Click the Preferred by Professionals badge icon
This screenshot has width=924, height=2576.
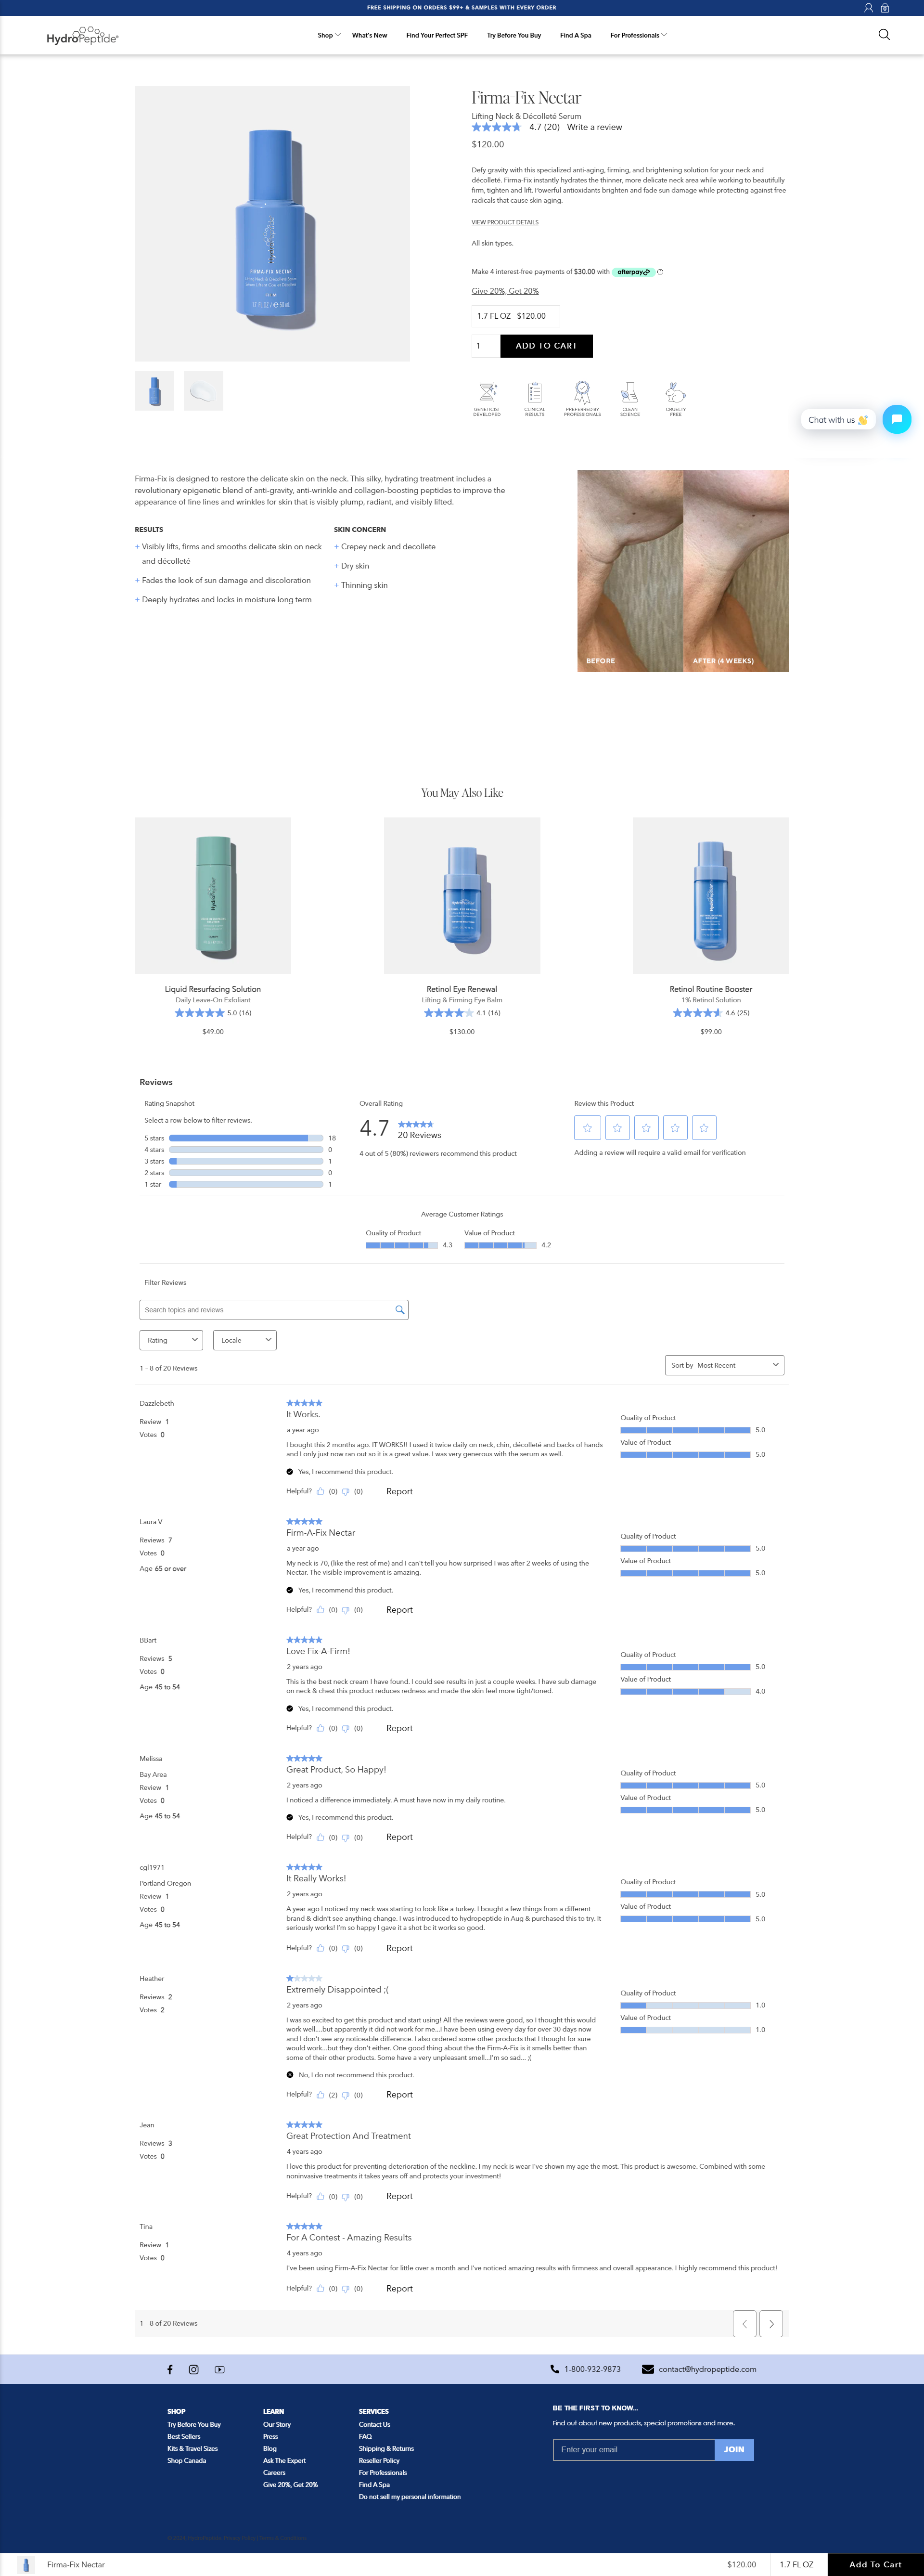(582, 392)
